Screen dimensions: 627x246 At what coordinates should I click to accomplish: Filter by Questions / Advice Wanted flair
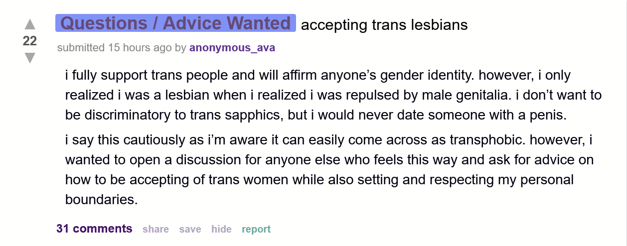176,23
